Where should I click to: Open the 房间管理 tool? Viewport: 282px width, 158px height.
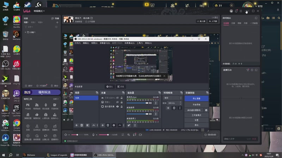coord(37,137)
